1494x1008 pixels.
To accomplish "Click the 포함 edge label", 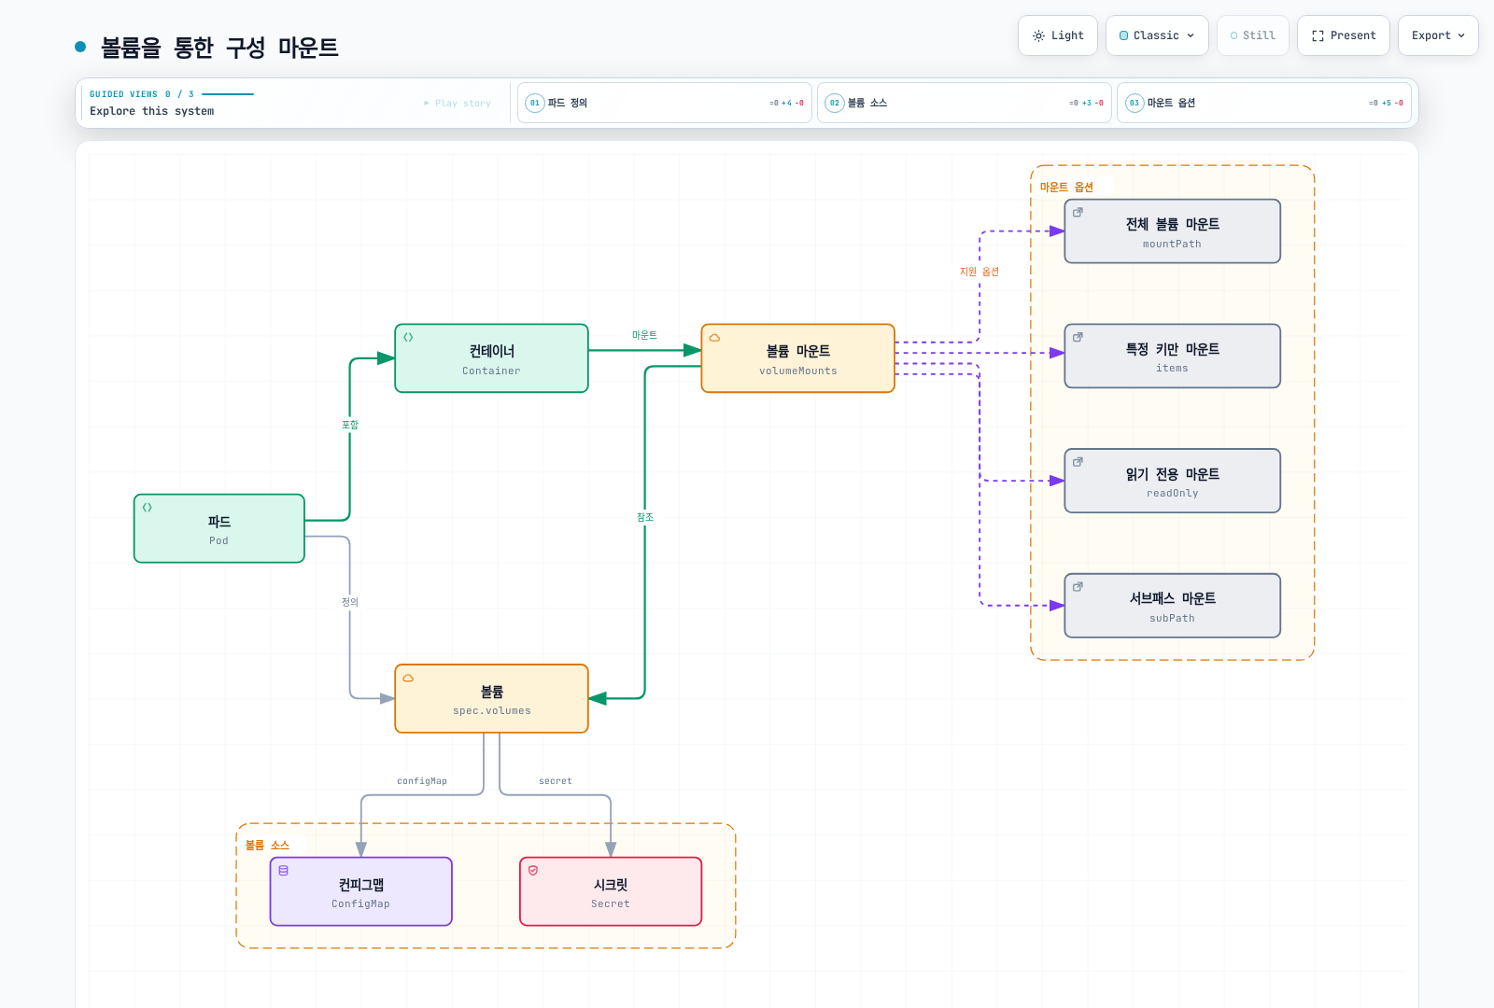I will pyautogui.click(x=350, y=425).
